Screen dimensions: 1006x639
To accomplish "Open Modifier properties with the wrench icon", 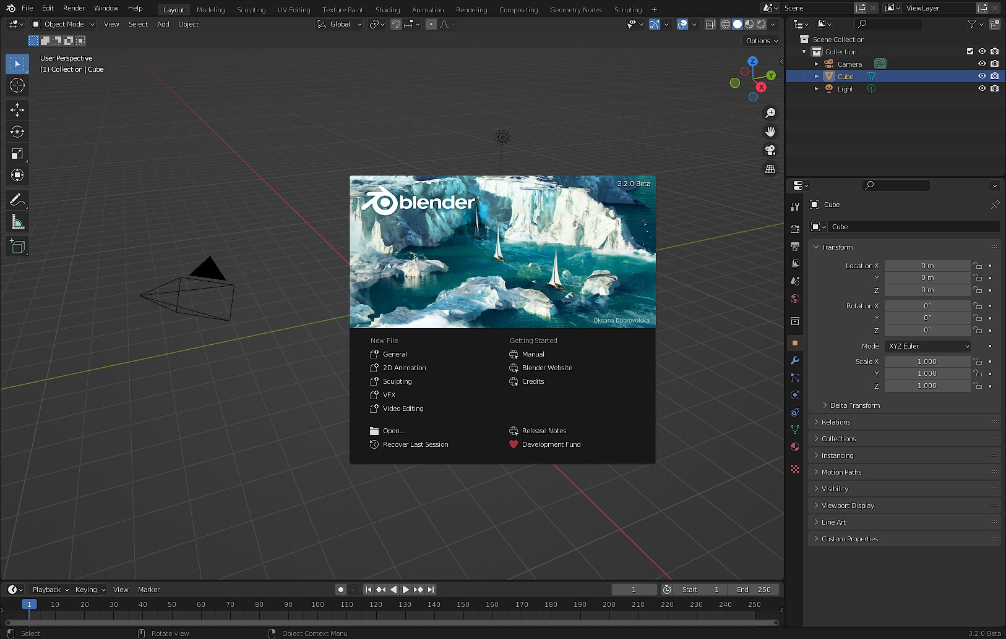I will tap(795, 360).
